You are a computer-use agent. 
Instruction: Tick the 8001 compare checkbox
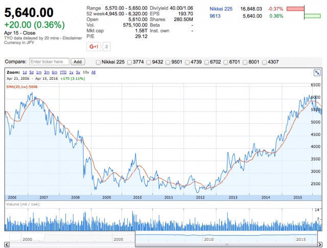click(x=245, y=62)
